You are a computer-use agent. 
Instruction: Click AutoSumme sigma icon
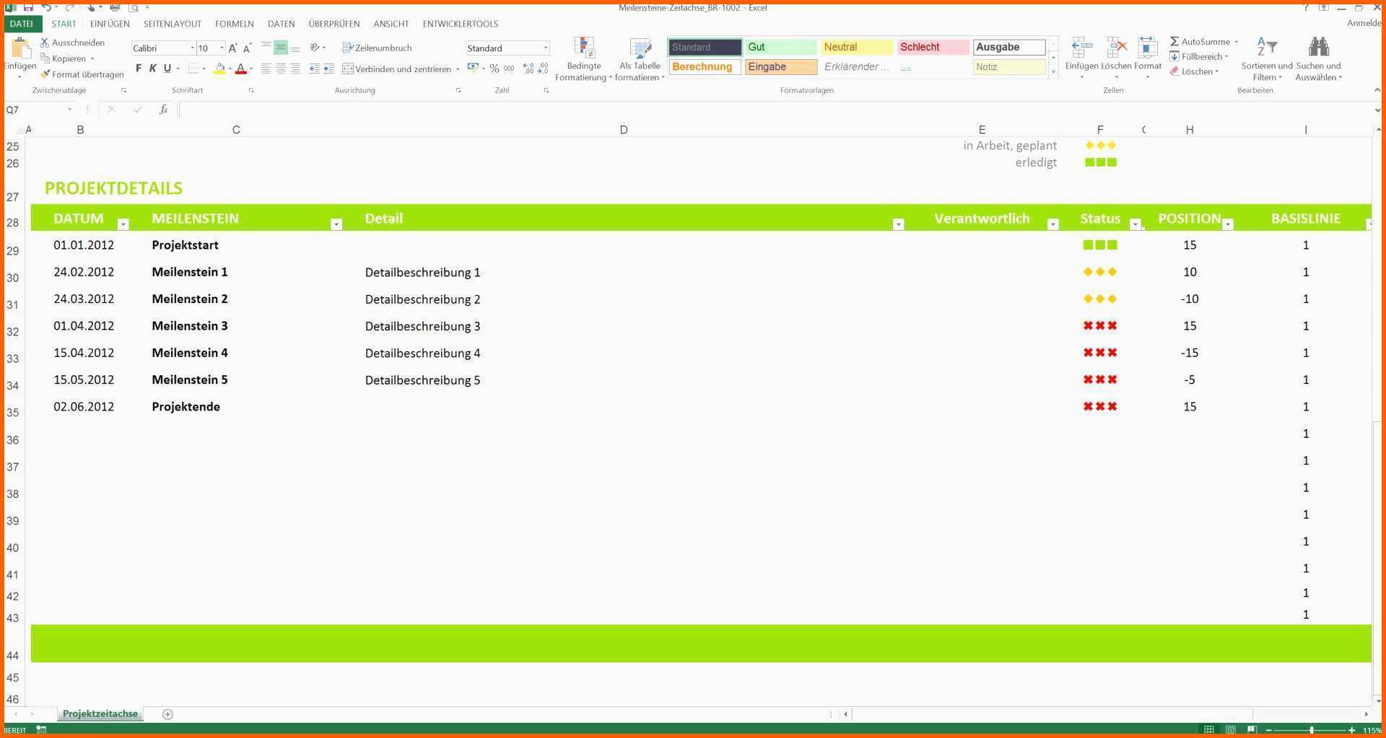pyautogui.click(x=1174, y=41)
